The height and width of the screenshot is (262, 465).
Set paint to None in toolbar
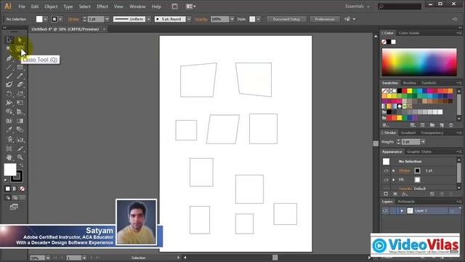tap(22, 188)
